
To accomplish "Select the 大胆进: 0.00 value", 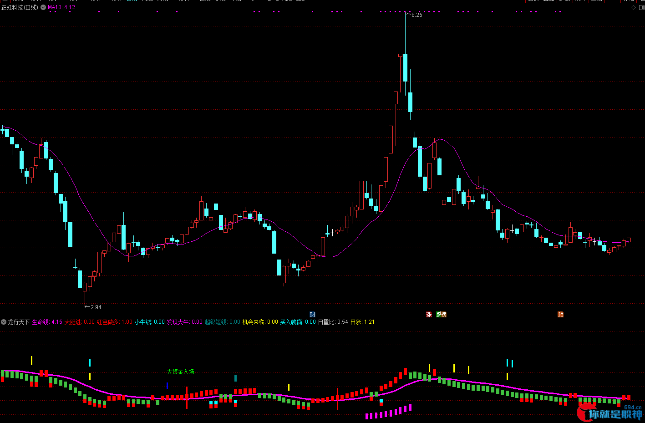I will [80, 322].
